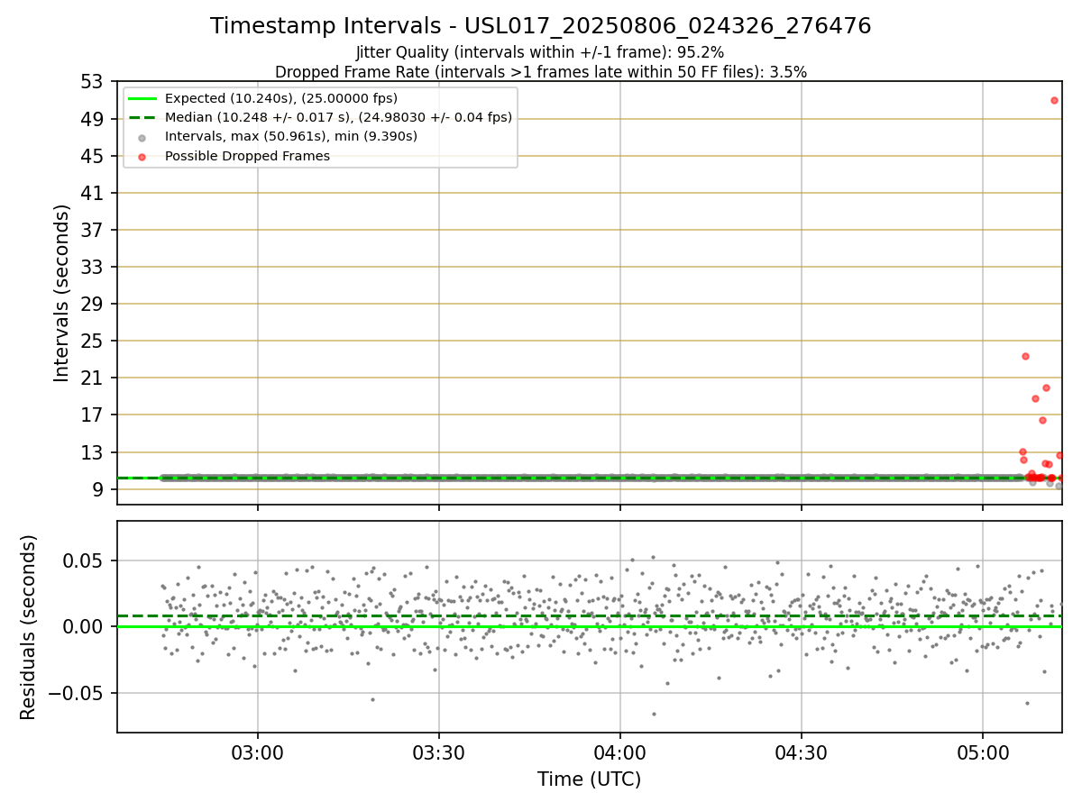Click the "Dropped Frame Rate" 3.5% subtitle line
Screen dimensions: 1082x811
coord(540,71)
